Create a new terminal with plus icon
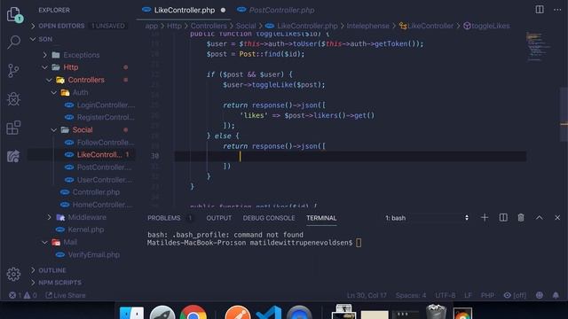Screen dimensions: 568x319 point(485,217)
